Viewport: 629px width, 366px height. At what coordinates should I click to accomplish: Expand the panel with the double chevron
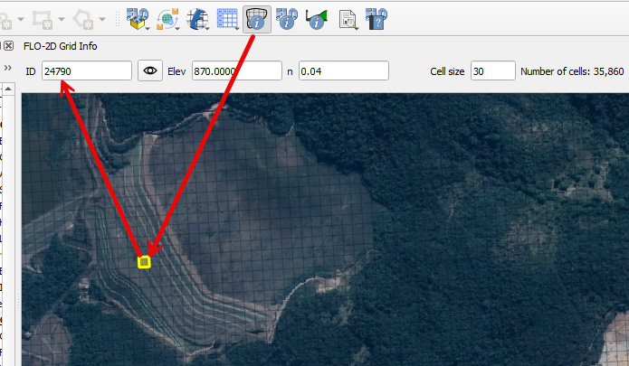[8, 69]
